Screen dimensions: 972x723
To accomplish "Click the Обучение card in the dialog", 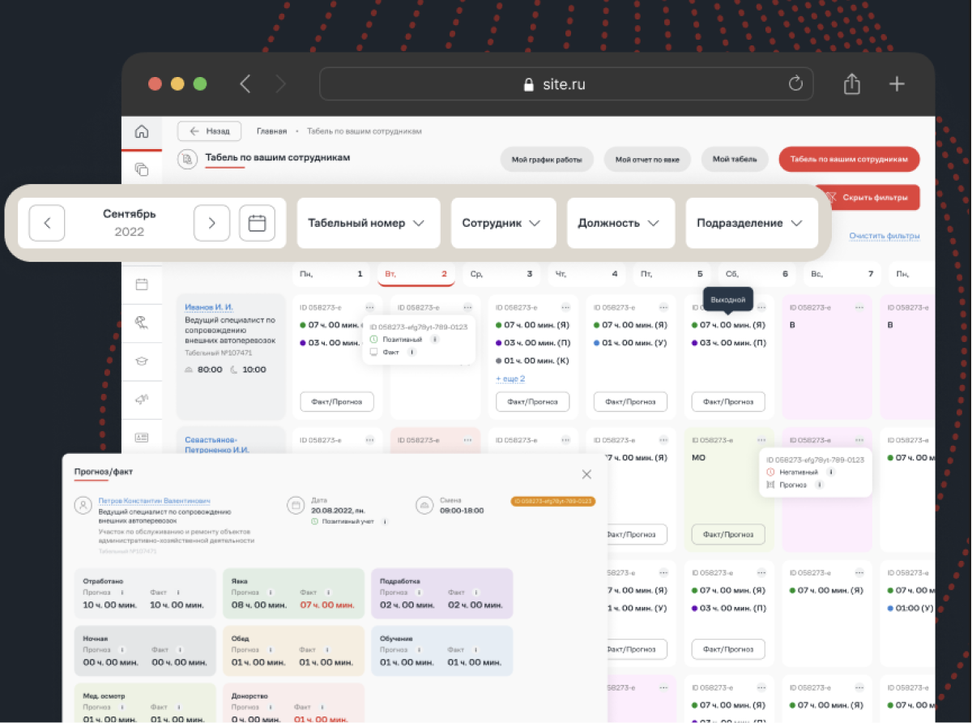I will (x=441, y=650).
